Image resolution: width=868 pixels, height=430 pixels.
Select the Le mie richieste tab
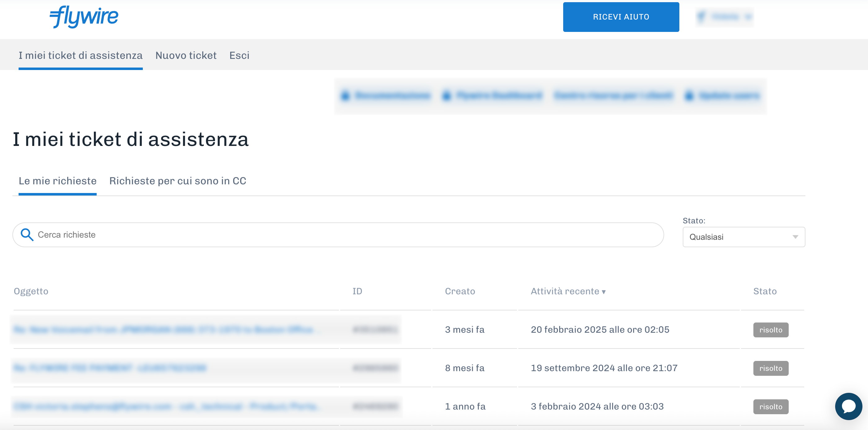click(58, 181)
